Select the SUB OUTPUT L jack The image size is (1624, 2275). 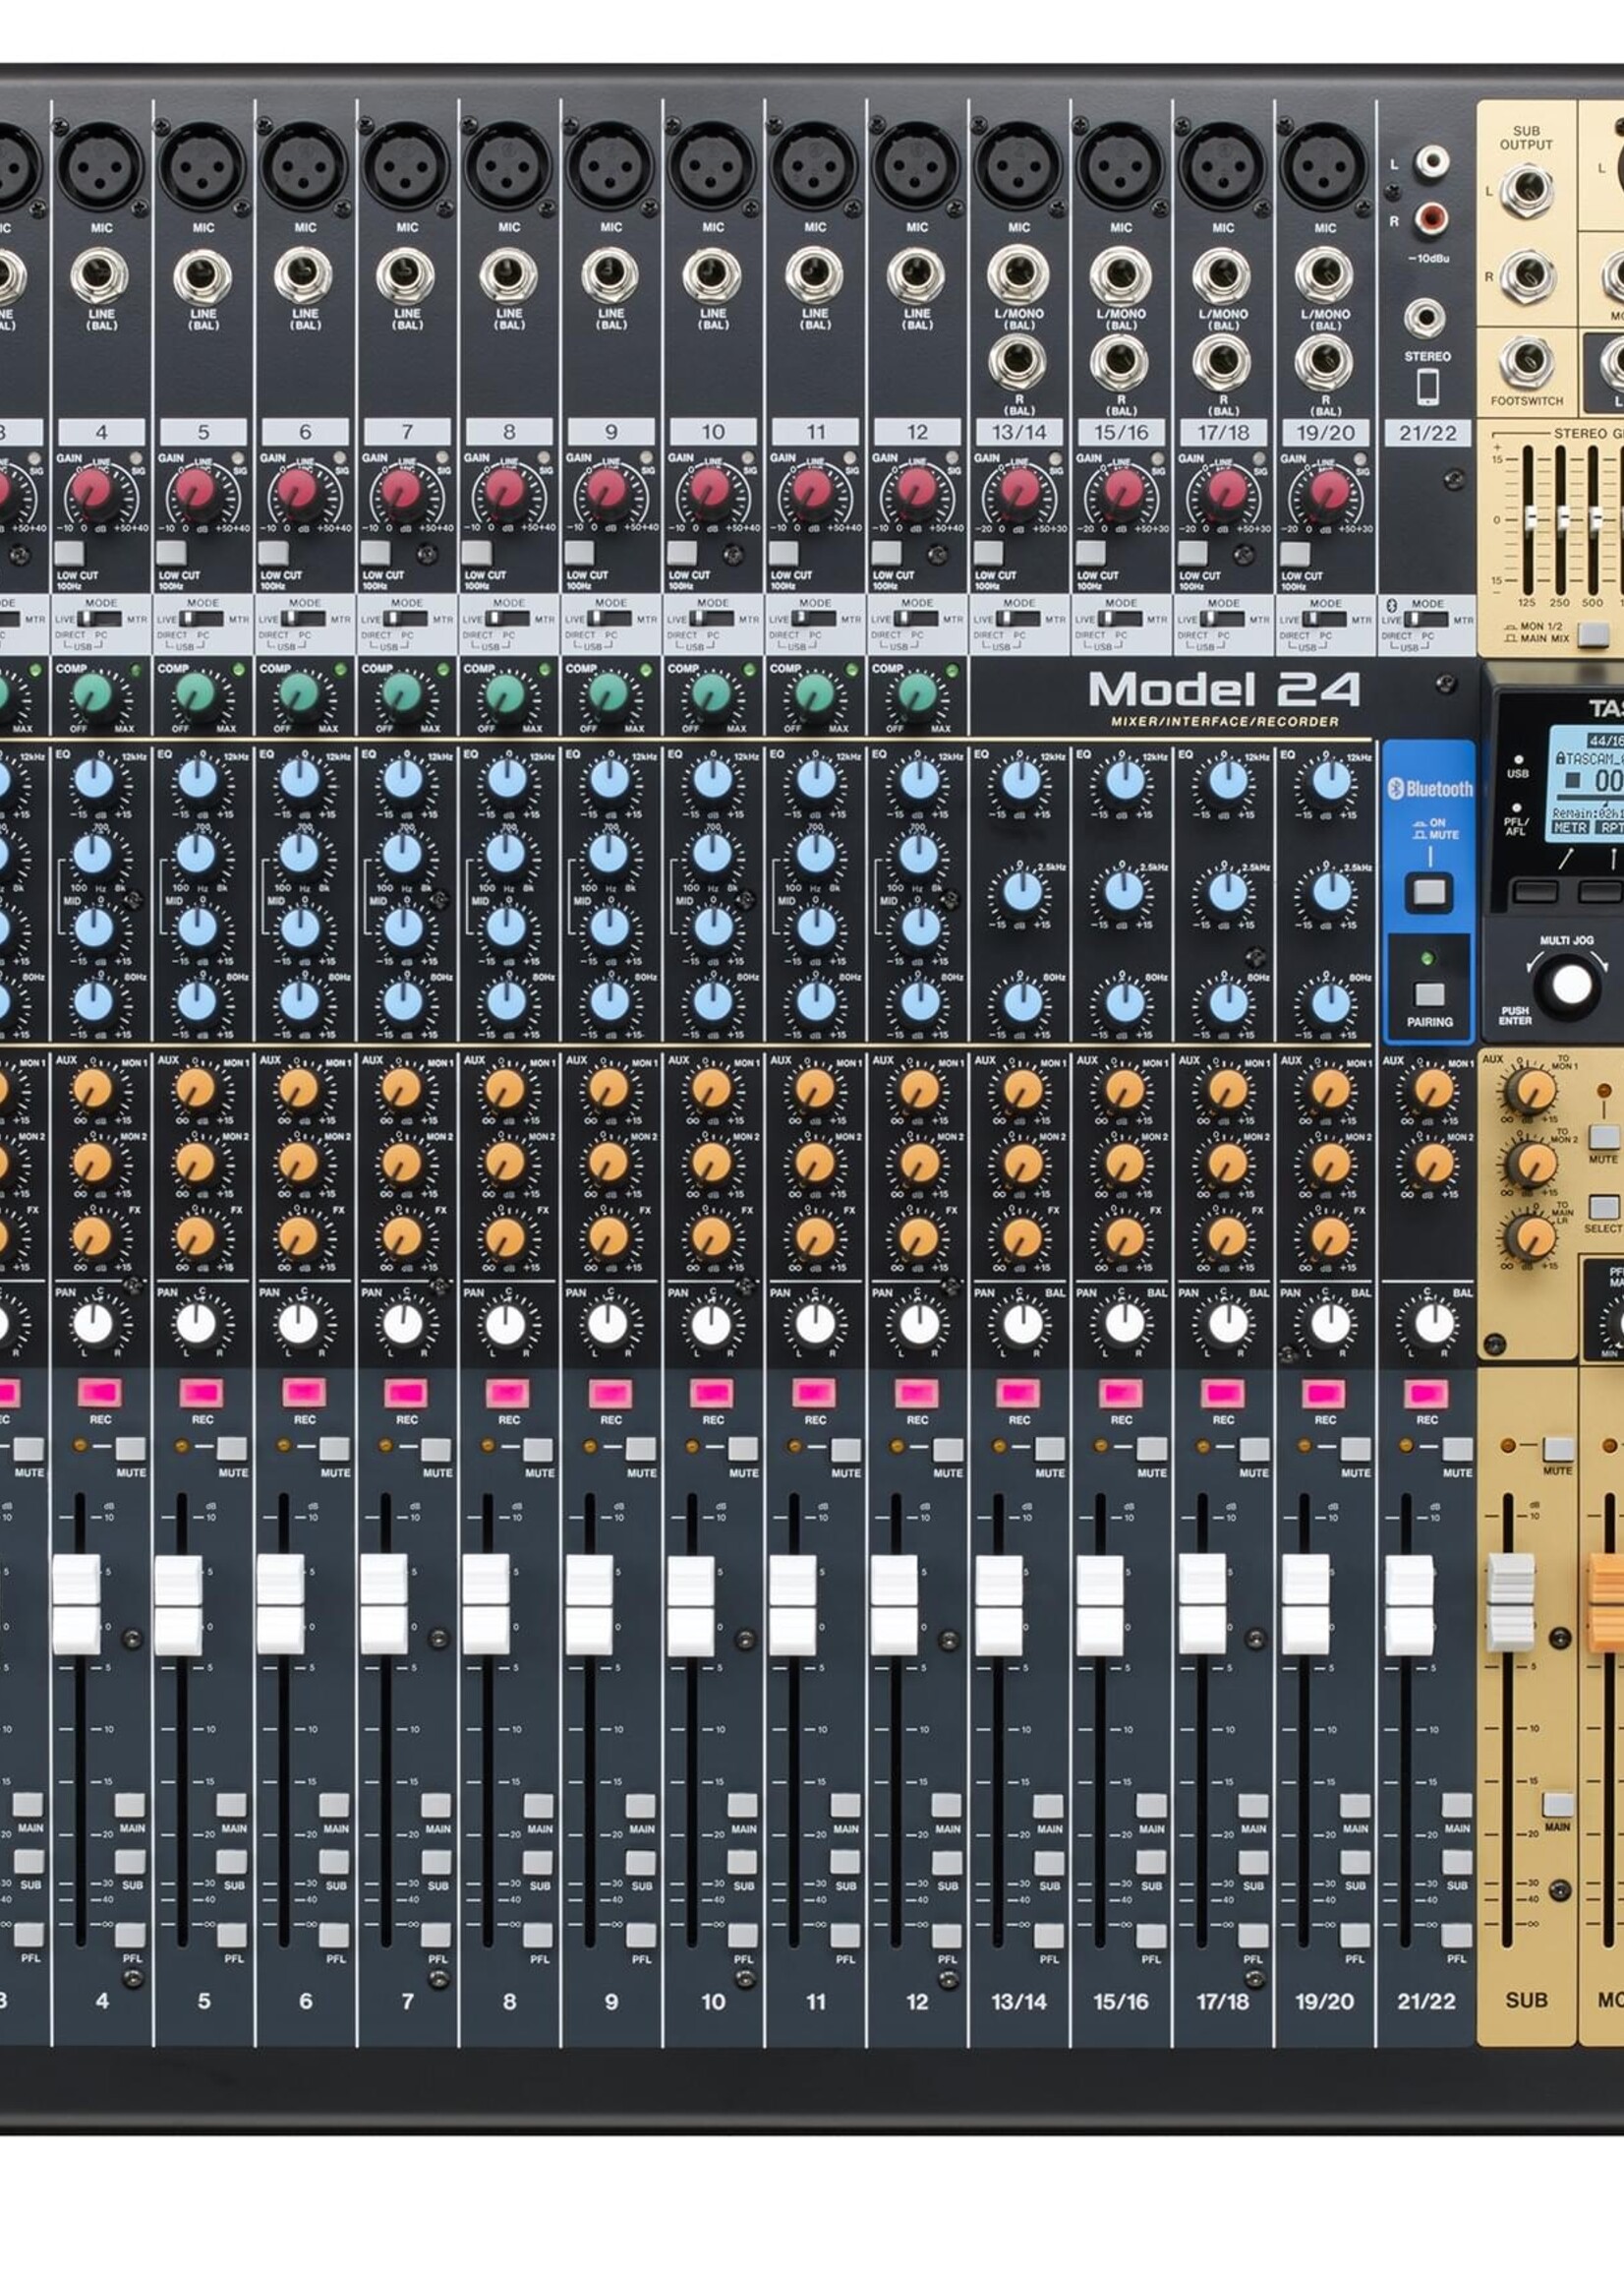click(x=1525, y=191)
